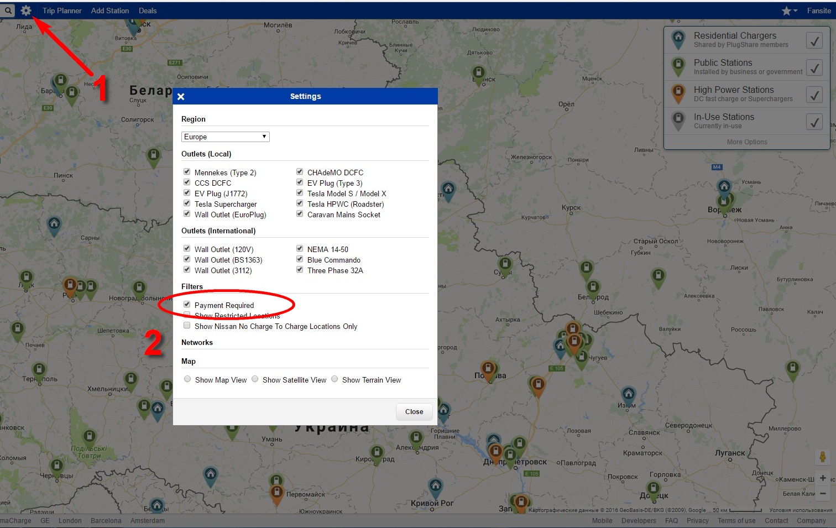Open the FAQ footer link
Screen dimensions: 836x528
pos(671,521)
